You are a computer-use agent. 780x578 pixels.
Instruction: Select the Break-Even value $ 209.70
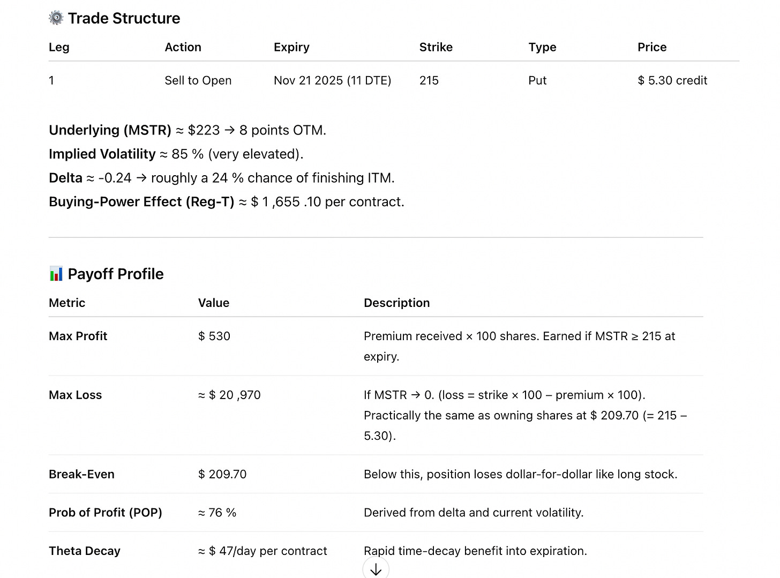tap(222, 474)
